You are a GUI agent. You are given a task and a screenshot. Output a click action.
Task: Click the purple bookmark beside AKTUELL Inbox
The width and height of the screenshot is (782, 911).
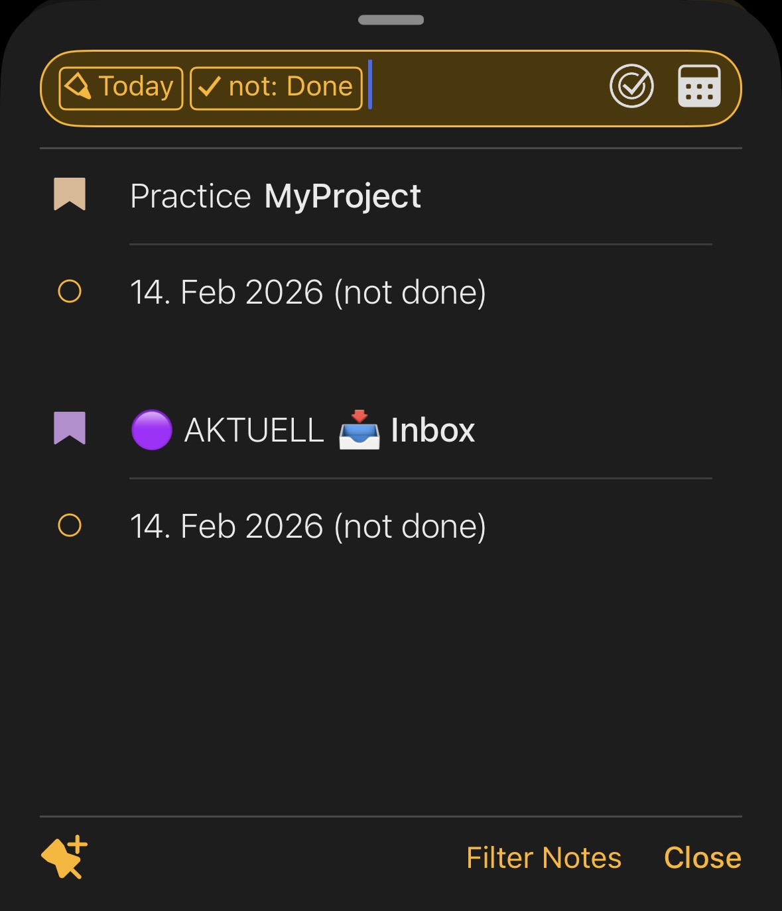point(70,428)
